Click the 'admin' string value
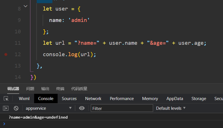 (79, 20)
